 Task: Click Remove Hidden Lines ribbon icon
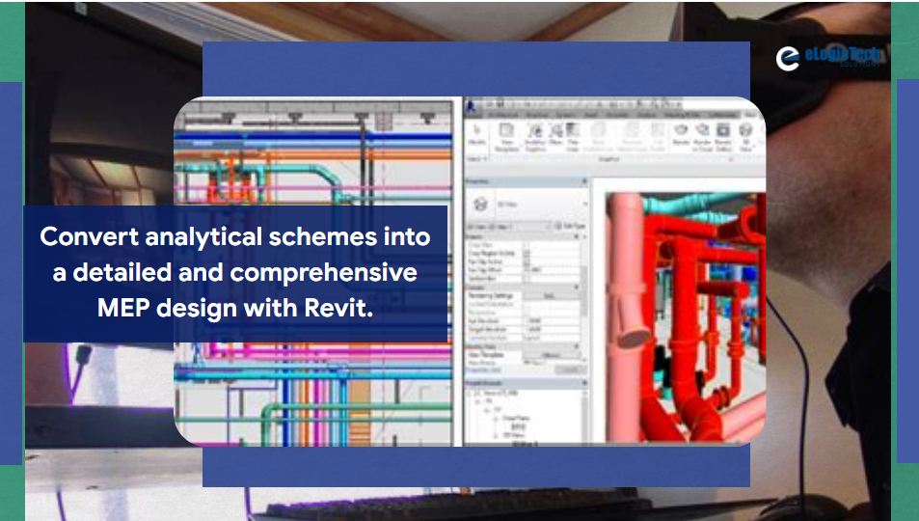(632, 137)
